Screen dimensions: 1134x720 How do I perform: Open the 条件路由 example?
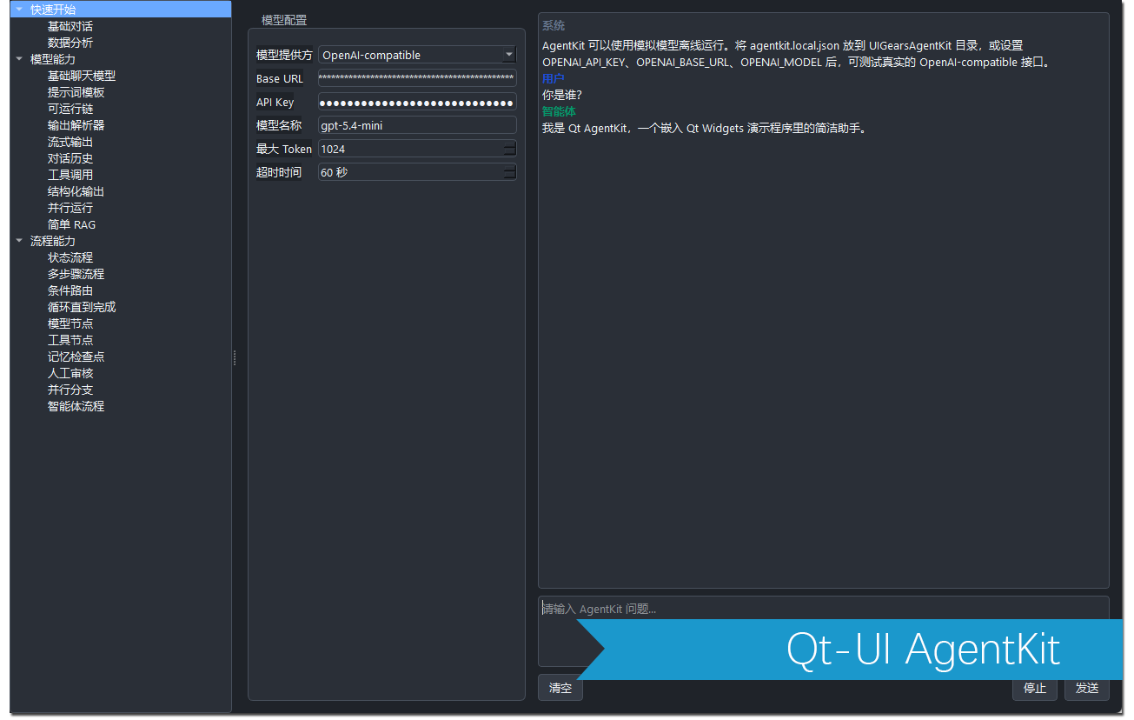click(x=70, y=290)
